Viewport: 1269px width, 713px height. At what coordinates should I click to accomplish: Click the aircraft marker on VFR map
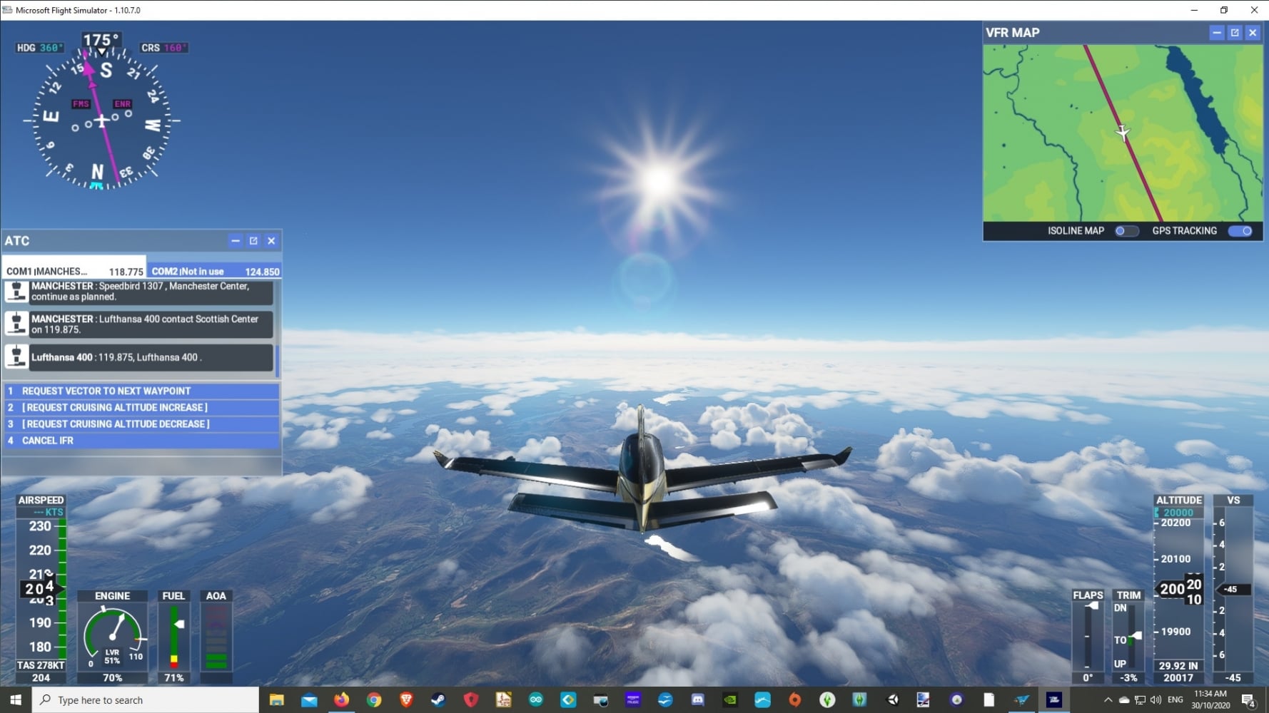click(x=1123, y=133)
